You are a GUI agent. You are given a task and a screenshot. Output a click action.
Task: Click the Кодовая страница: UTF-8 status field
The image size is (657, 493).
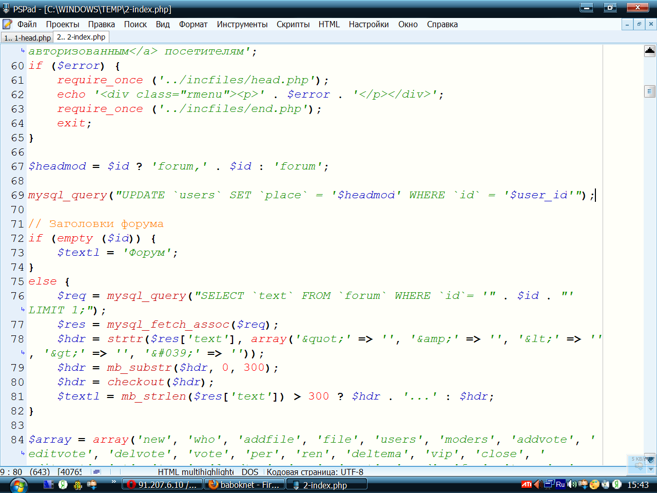tap(315, 472)
